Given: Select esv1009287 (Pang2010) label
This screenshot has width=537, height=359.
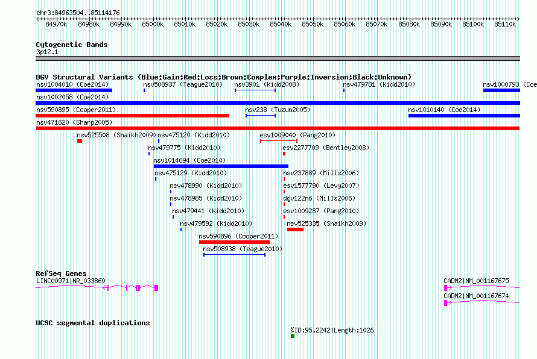Looking at the screenshot, I should (x=321, y=211).
